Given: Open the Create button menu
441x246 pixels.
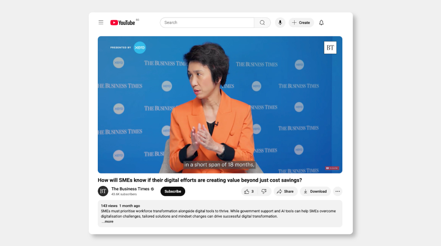Looking at the screenshot, I should click(301, 23).
